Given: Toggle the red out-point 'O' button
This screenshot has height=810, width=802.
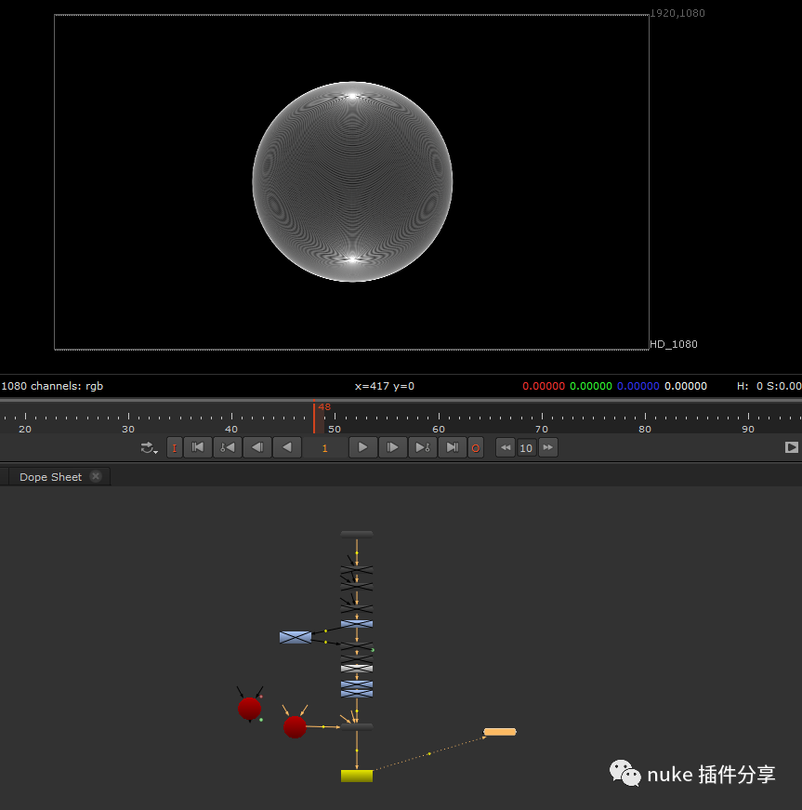Looking at the screenshot, I should 475,447.
